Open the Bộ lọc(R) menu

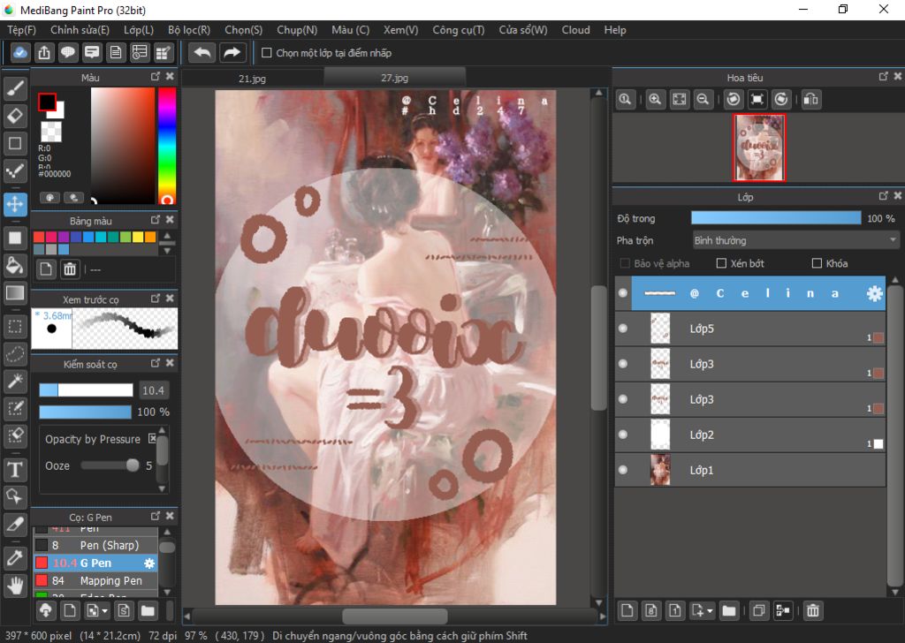tap(189, 30)
